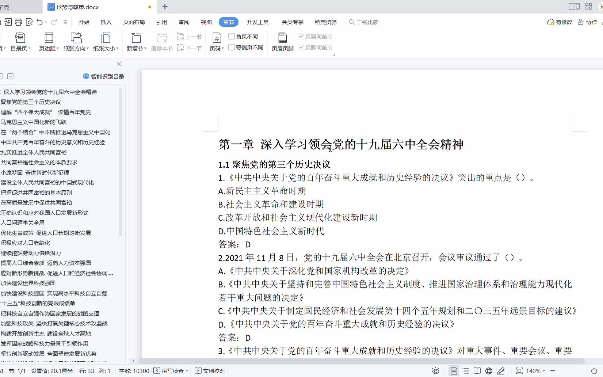Click the smart TOC recognition (智能识别目录) button
The height and width of the screenshot is (377, 603).
pyautogui.click(x=104, y=76)
